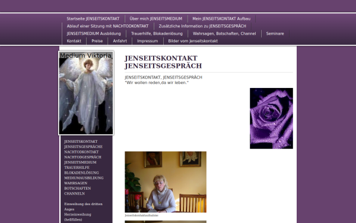Open the Preise page
356x223 pixels.
coord(97,41)
